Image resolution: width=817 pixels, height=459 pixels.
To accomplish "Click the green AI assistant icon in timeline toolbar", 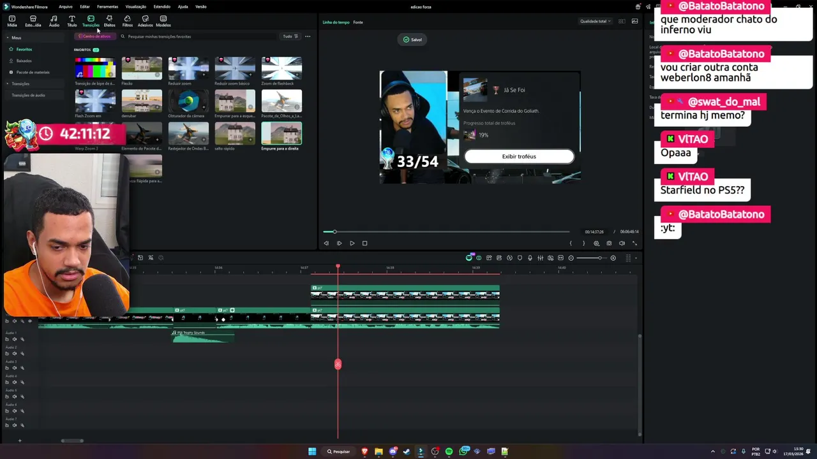I will pos(469,258).
